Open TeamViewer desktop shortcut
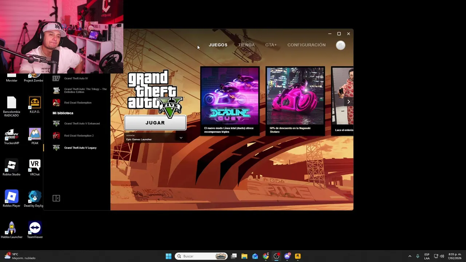The width and height of the screenshot is (466, 262). click(x=35, y=231)
